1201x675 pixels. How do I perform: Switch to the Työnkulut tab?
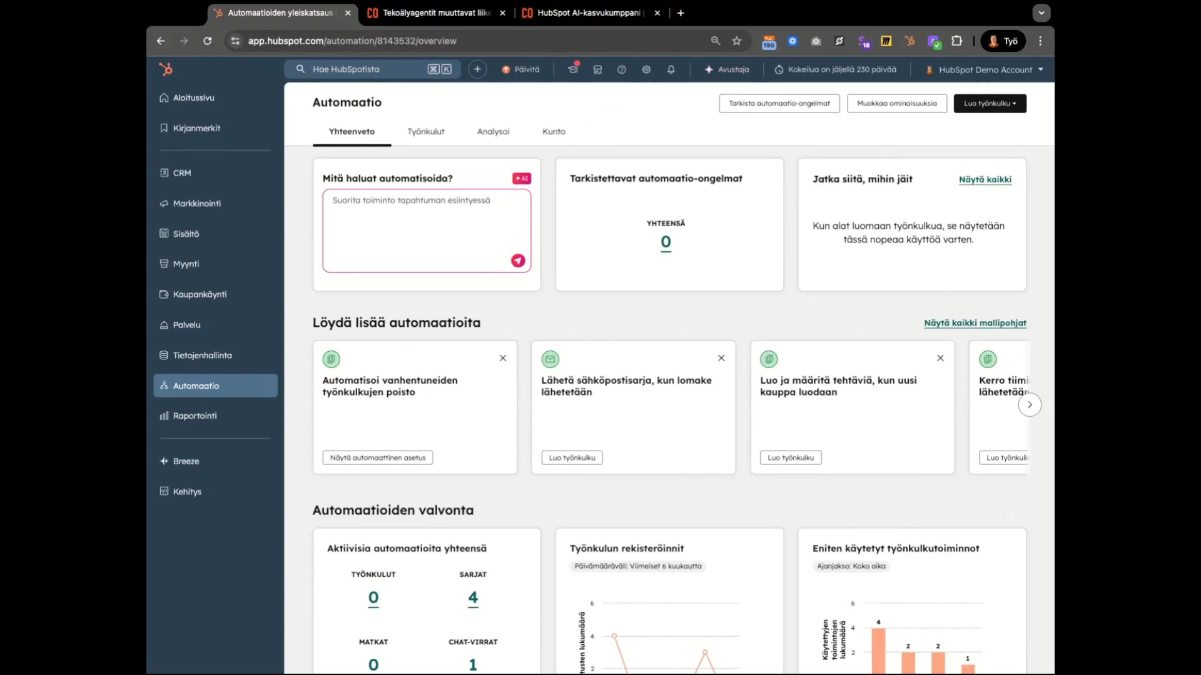(425, 131)
